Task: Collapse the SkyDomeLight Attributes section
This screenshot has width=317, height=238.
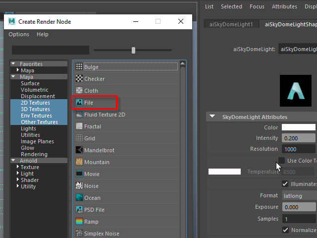Action: click(x=212, y=117)
